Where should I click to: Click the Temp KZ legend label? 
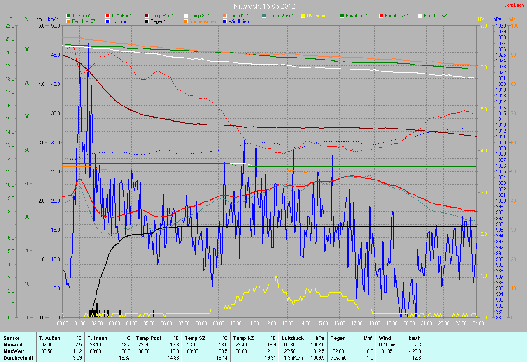239,16
